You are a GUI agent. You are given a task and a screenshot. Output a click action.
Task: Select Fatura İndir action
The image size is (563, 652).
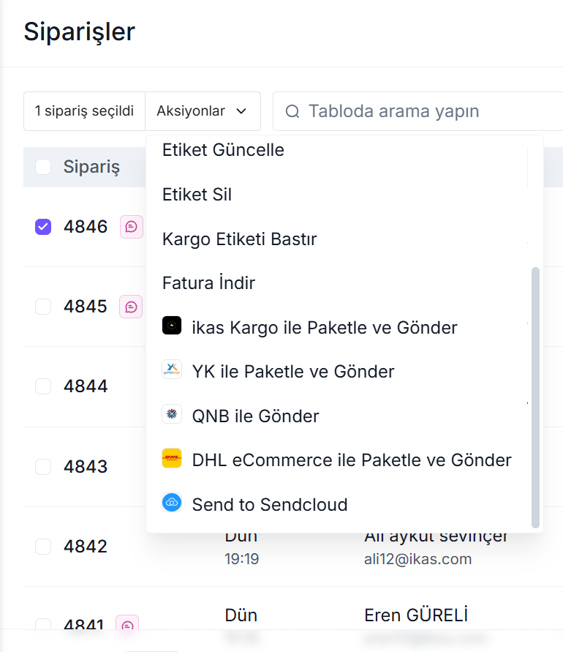(208, 282)
